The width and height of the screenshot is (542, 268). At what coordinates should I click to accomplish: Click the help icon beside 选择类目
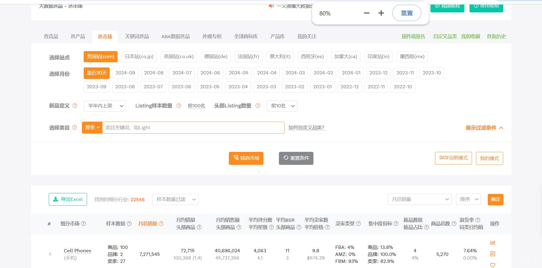(x=75, y=127)
